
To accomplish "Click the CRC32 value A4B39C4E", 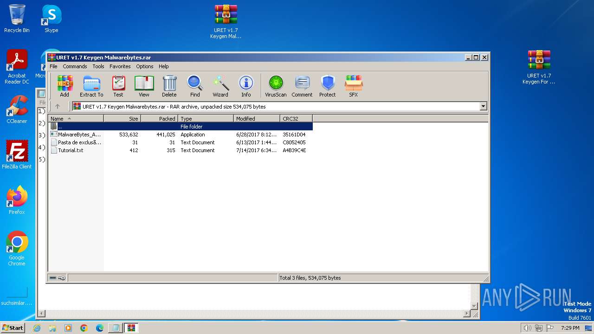I will click(x=294, y=150).
